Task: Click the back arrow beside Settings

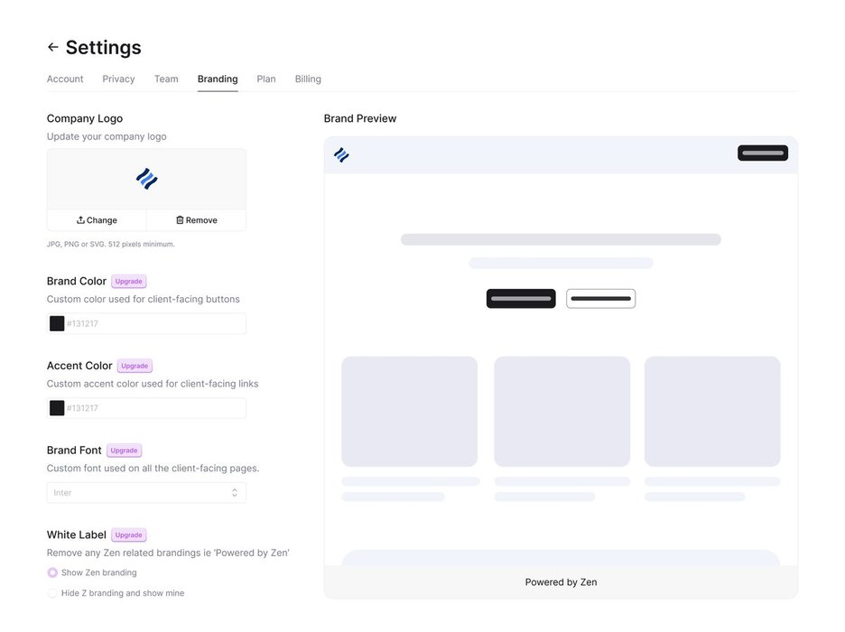Action: click(52, 47)
